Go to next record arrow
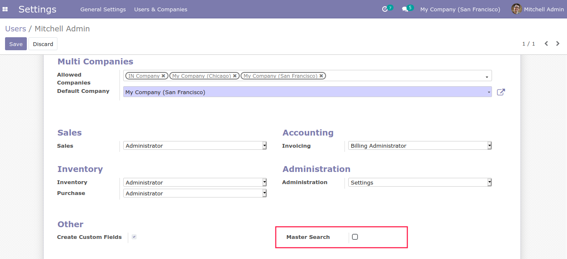 (558, 44)
